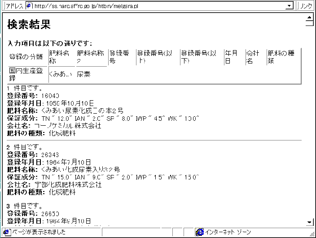The height and width of the screenshot is (238, 316).
Task: Click the リンク links toolbar label
Action: pyautogui.click(x=306, y=6)
